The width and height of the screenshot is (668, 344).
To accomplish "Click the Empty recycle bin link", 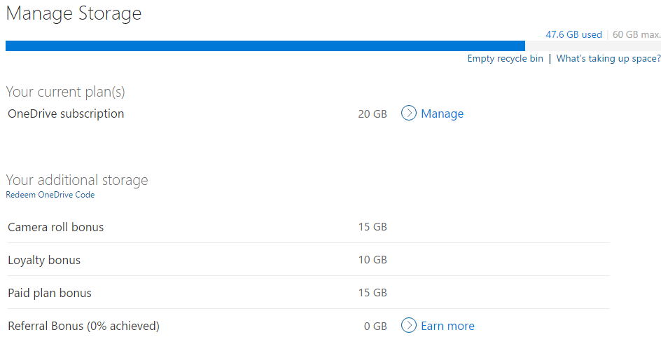I will (505, 59).
